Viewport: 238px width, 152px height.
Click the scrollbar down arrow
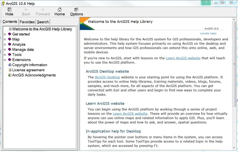coord(234,148)
